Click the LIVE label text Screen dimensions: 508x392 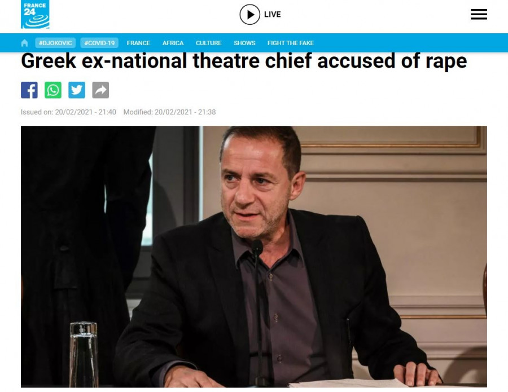click(272, 15)
